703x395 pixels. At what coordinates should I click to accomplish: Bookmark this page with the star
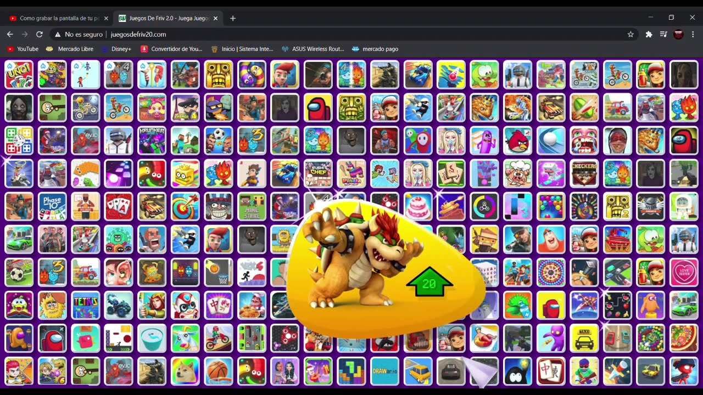[x=631, y=34]
